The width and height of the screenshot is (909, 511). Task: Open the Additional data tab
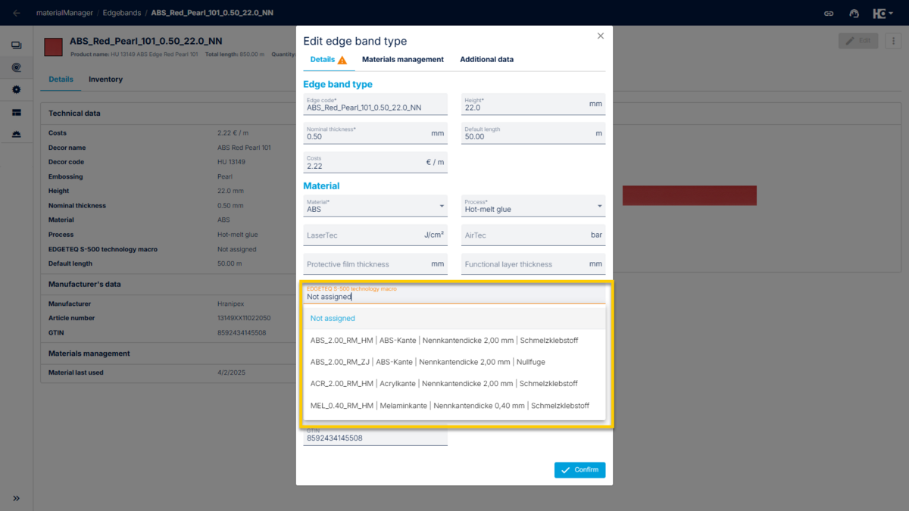485,59
